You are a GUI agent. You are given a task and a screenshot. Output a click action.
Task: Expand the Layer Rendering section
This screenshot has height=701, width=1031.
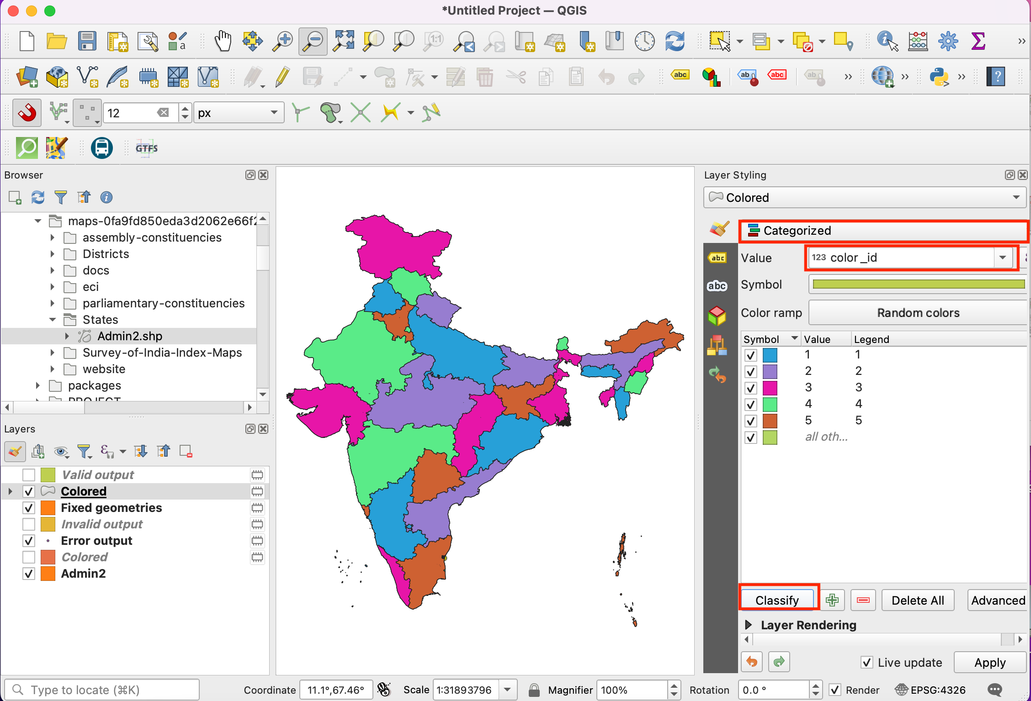tap(748, 625)
